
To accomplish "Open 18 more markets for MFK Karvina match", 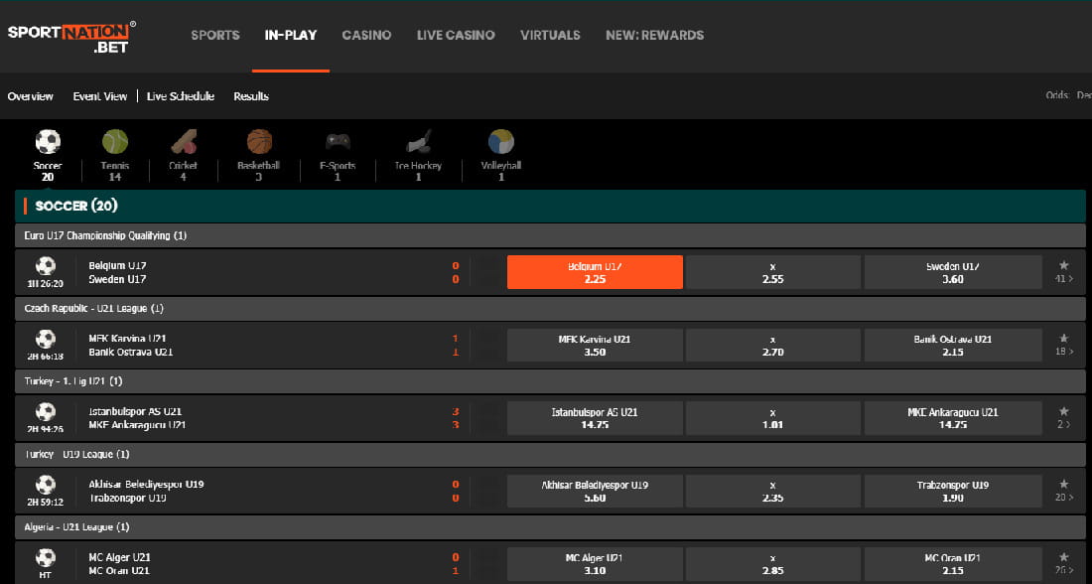I will pos(1064,352).
